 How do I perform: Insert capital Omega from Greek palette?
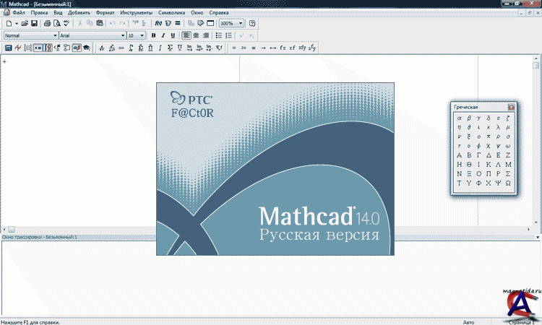(x=508, y=183)
